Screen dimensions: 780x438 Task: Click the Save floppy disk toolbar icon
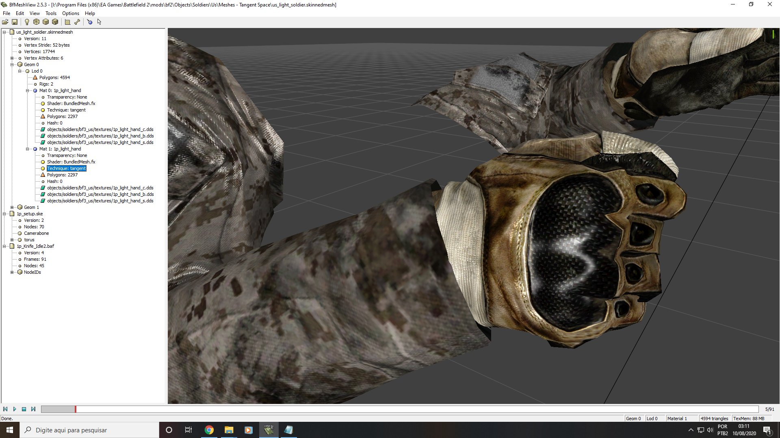15,22
